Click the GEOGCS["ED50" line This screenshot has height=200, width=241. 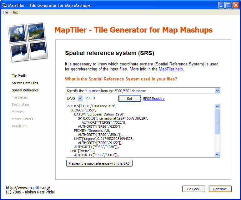click(83, 110)
